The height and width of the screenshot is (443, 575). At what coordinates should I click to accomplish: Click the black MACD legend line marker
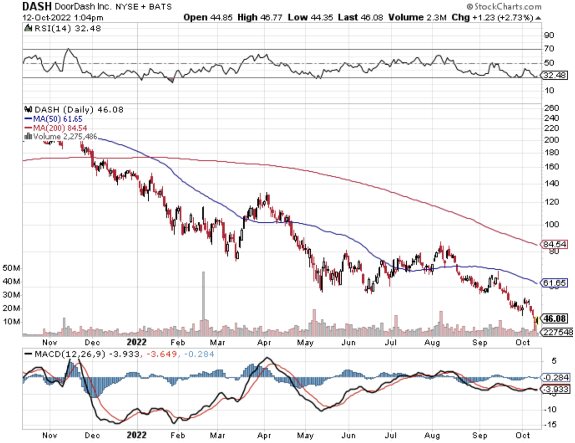tap(28, 354)
